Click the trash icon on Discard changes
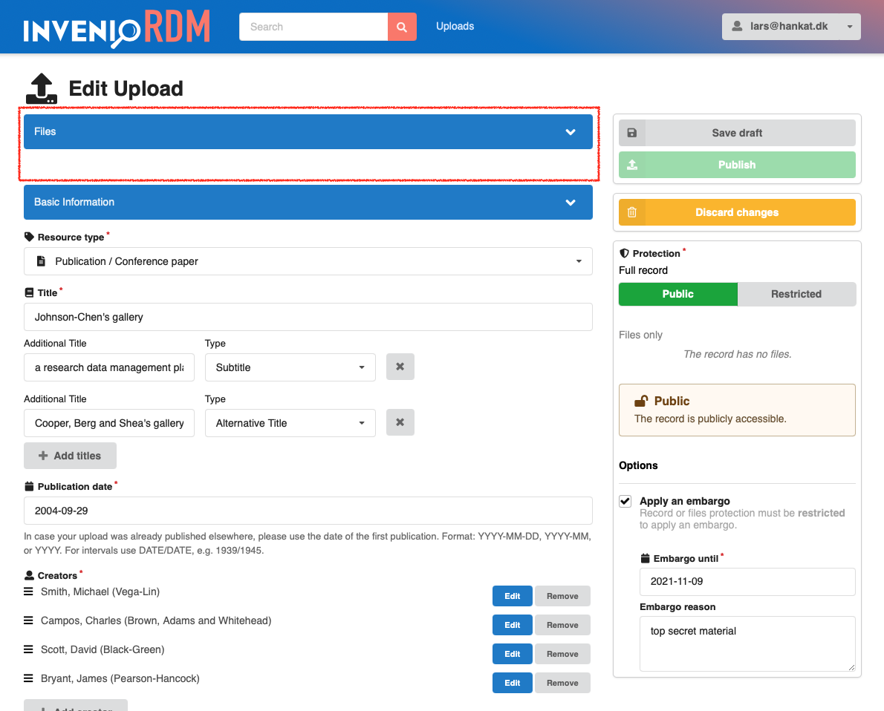This screenshot has width=884, height=711. click(x=632, y=212)
